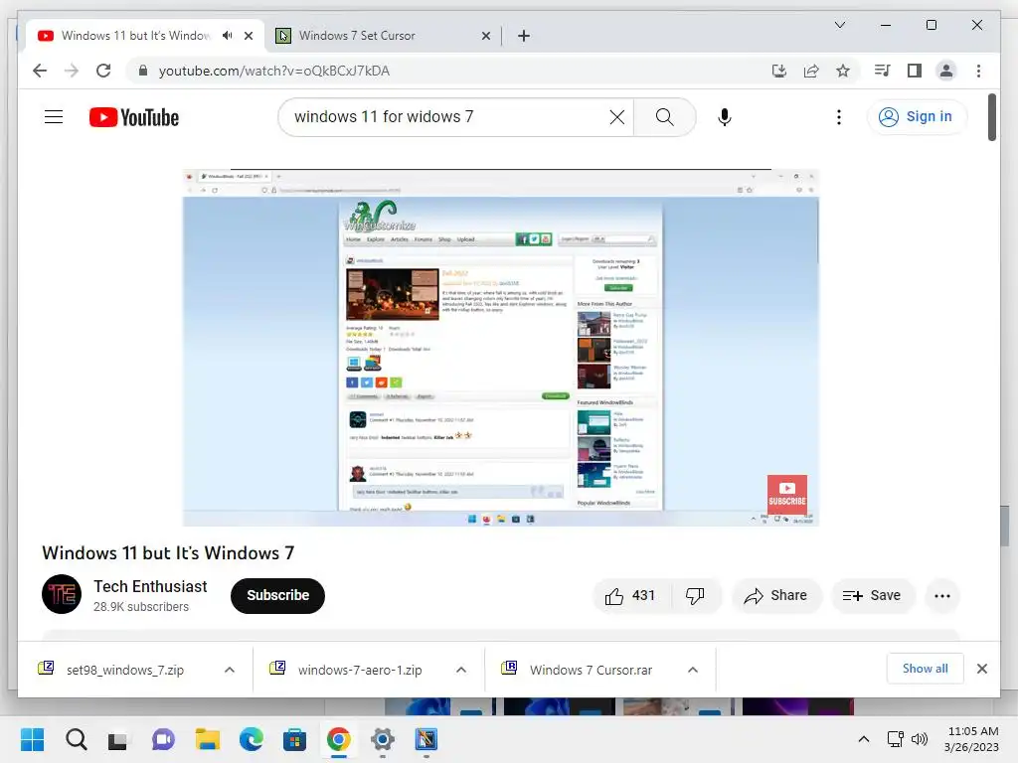The width and height of the screenshot is (1018, 763).
Task: Click the video player frame
Action: [x=501, y=348]
